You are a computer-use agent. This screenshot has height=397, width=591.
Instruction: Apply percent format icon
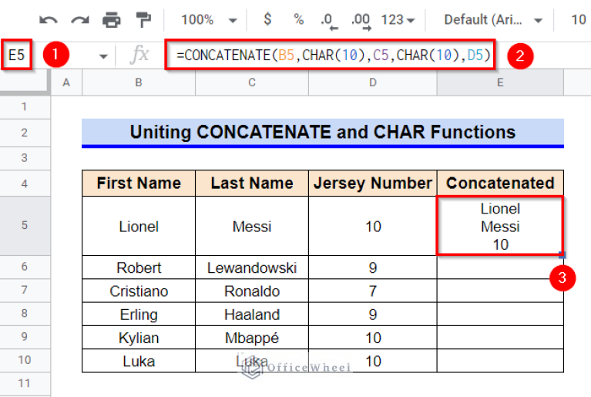[298, 19]
